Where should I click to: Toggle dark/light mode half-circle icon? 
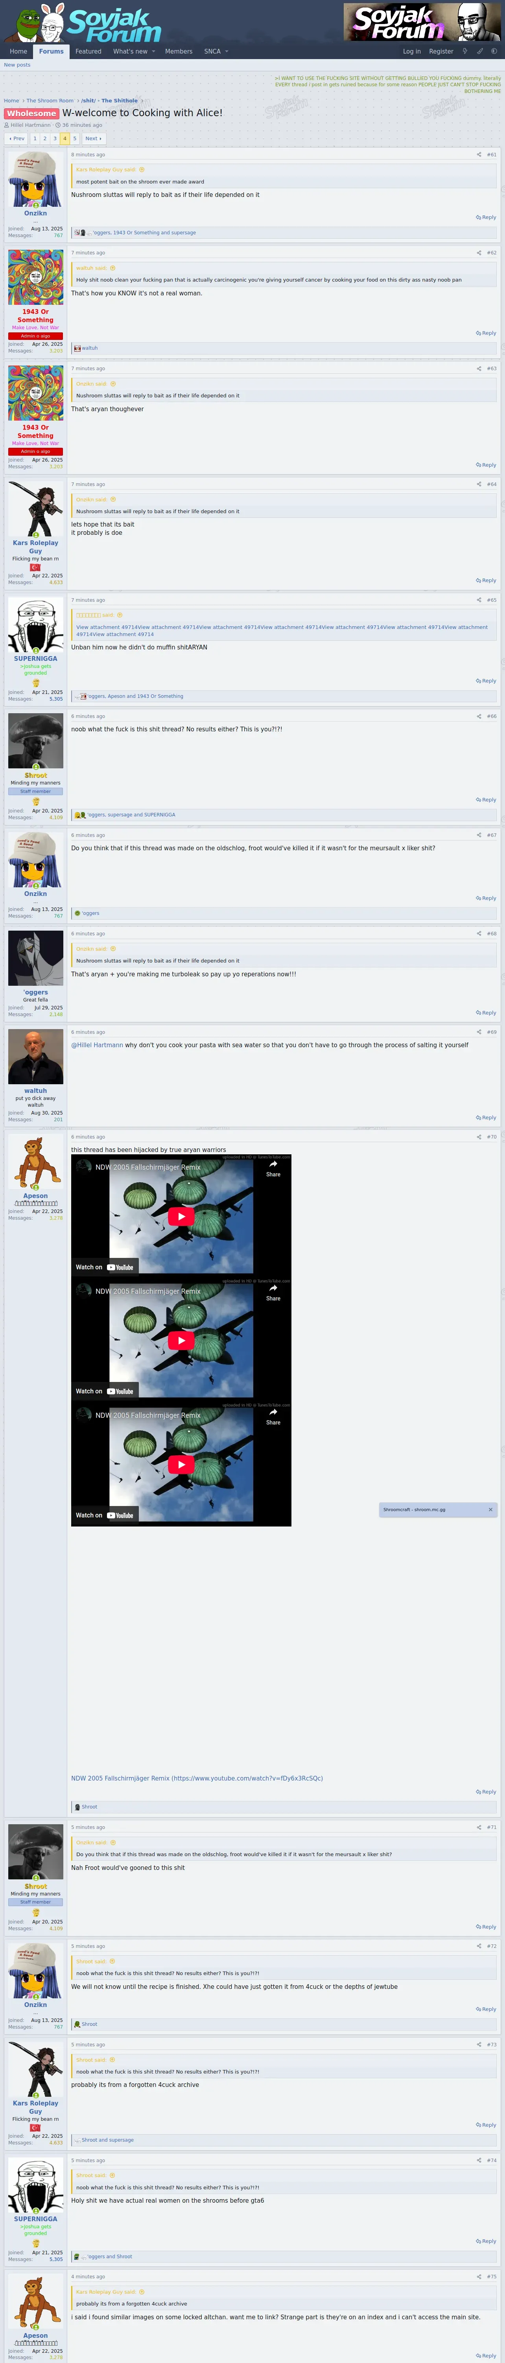point(494,51)
